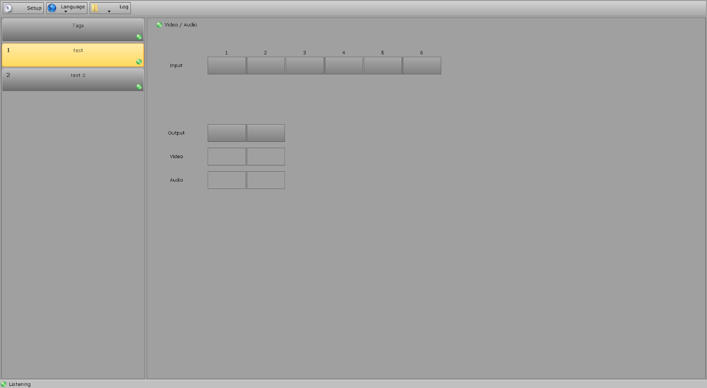The width and height of the screenshot is (707, 388).
Task: Click the first Output button
Action: (x=227, y=133)
